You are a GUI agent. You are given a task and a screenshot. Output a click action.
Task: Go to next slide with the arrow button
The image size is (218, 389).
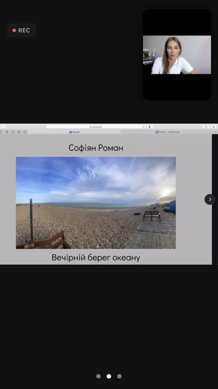(x=210, y=199)
